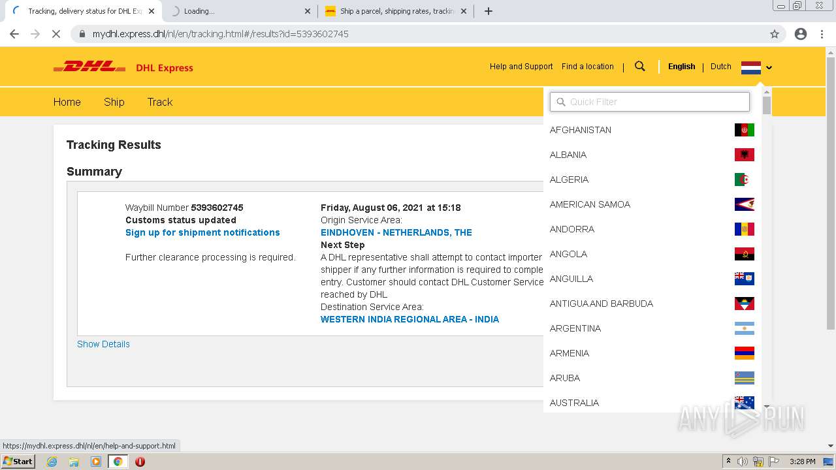This screenshot has height=470, width=836.
Task: Choose ANTIGUA AND BARBUDA country name
Action: (602, 304)
